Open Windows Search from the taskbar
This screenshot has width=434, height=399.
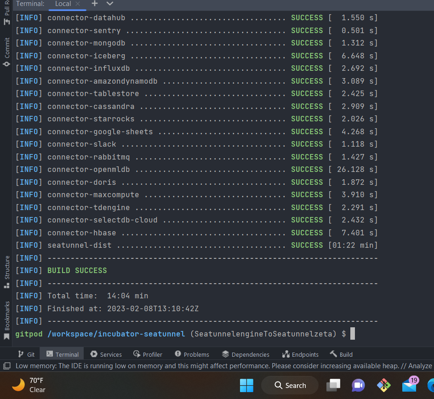coord(290,385)
